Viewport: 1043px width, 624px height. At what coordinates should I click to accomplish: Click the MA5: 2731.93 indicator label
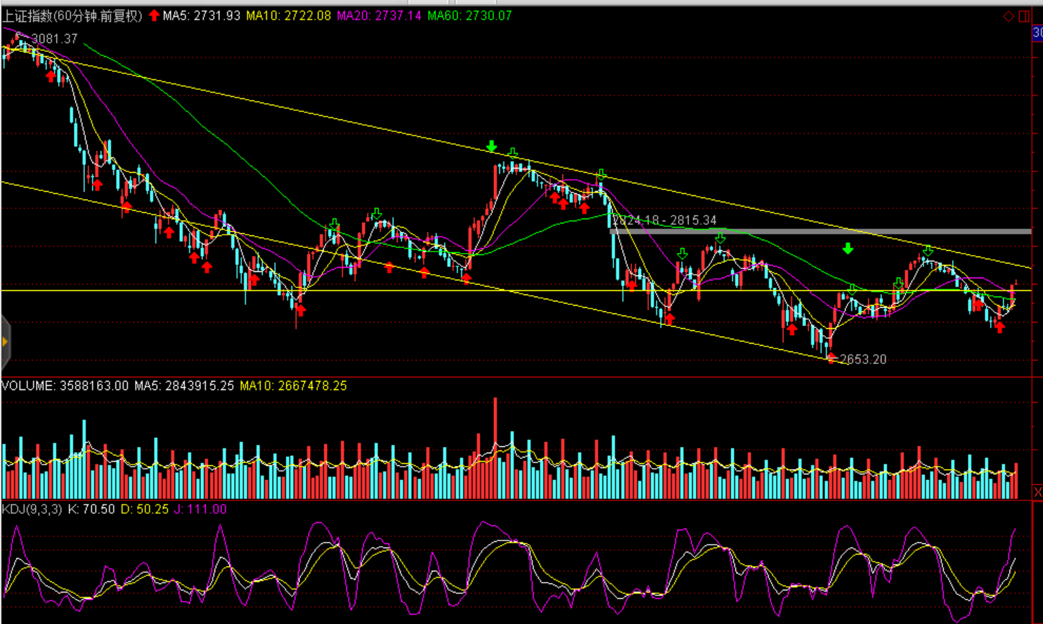(x=201, y=15)
